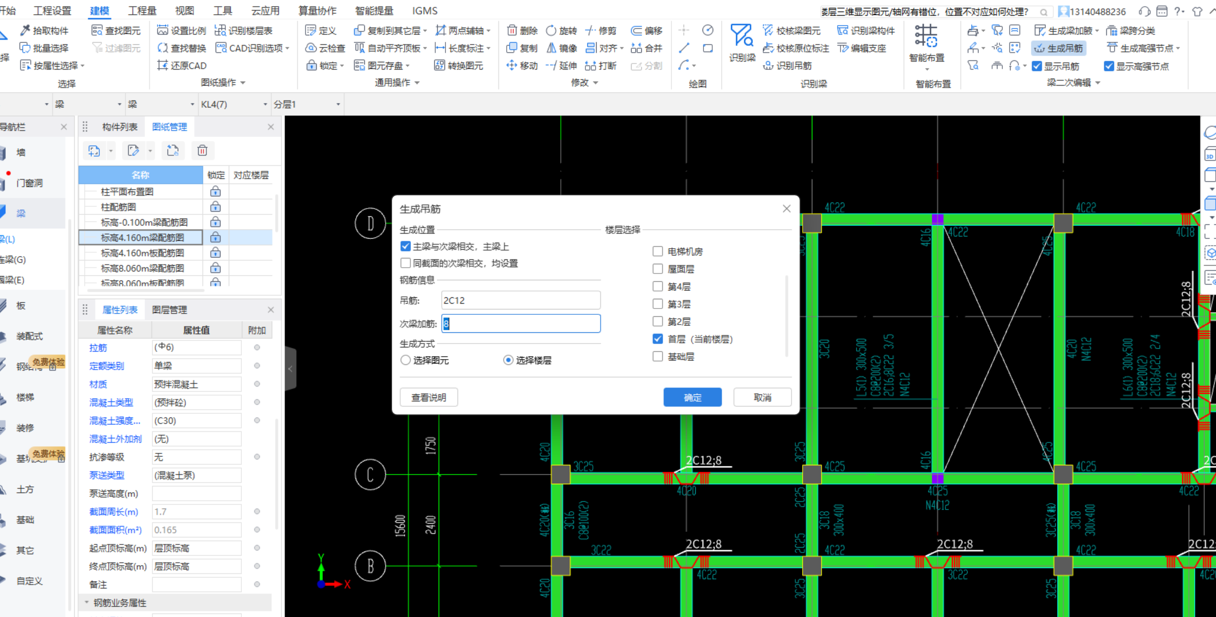Screen dimensions: 1216x617
Task: Toggle 主梁与次梁相交，主梁上 checkbox
Action: 405,246
